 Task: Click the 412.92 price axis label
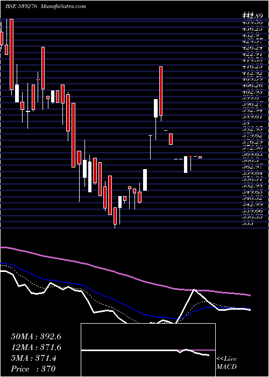pos(252,73)
